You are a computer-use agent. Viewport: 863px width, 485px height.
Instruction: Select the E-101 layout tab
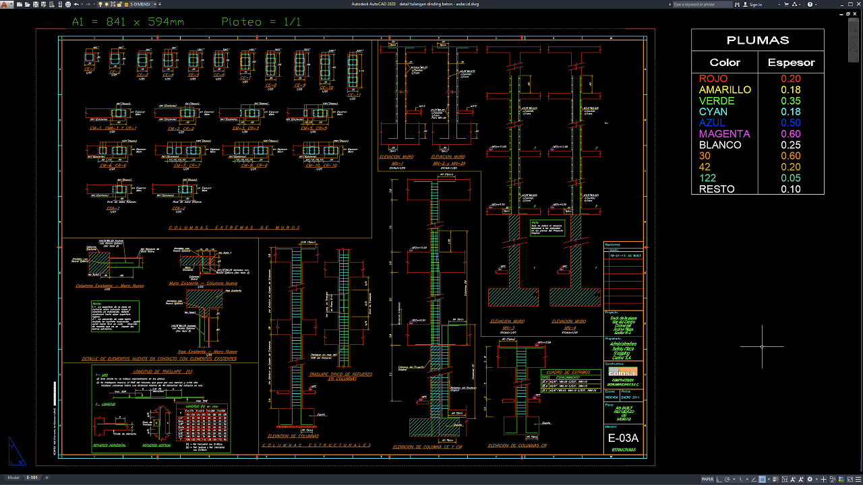32,479
